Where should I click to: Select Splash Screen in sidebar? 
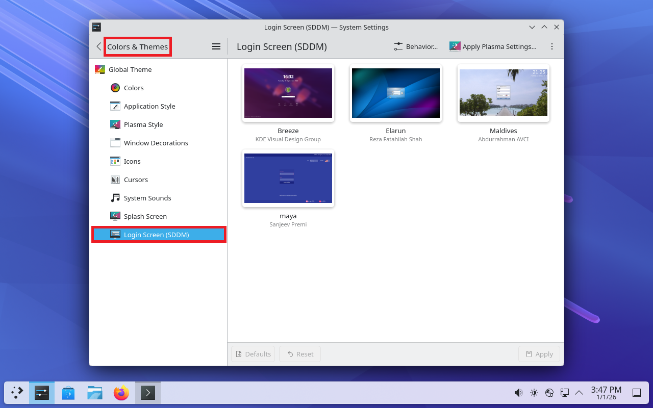[145, 216]
